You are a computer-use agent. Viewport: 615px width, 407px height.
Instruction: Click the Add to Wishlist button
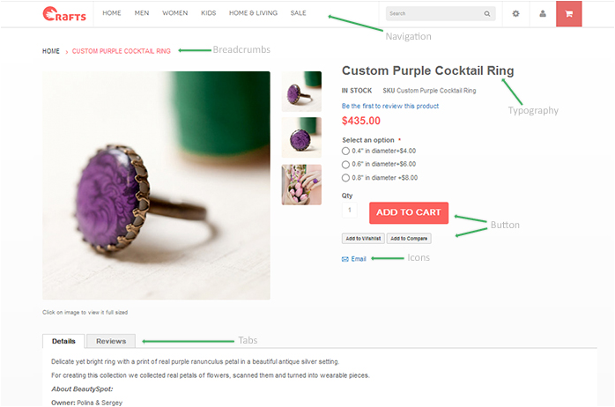363,239
